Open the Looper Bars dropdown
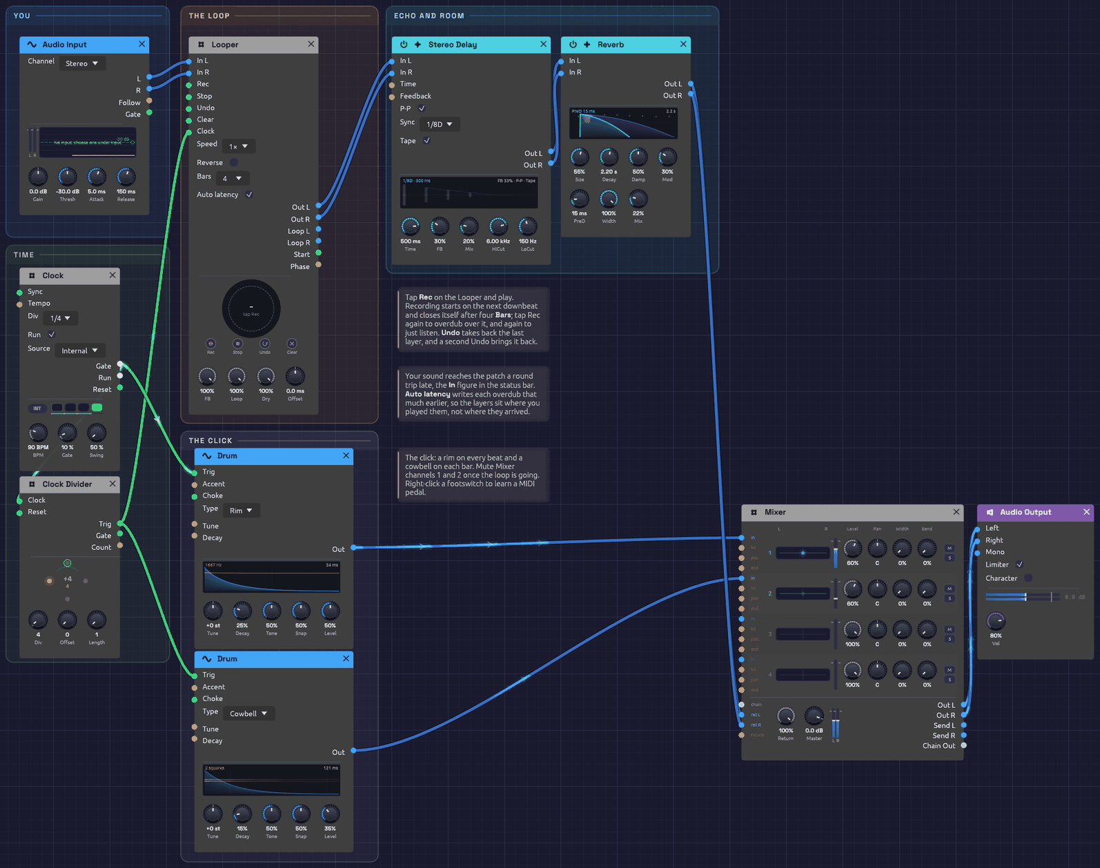The height and width of the screenshot is (868, 1100). pyautogui.click(x=232, y=178)
